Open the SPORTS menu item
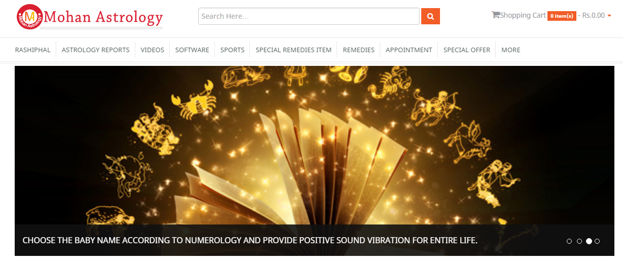 coord(232,50)
